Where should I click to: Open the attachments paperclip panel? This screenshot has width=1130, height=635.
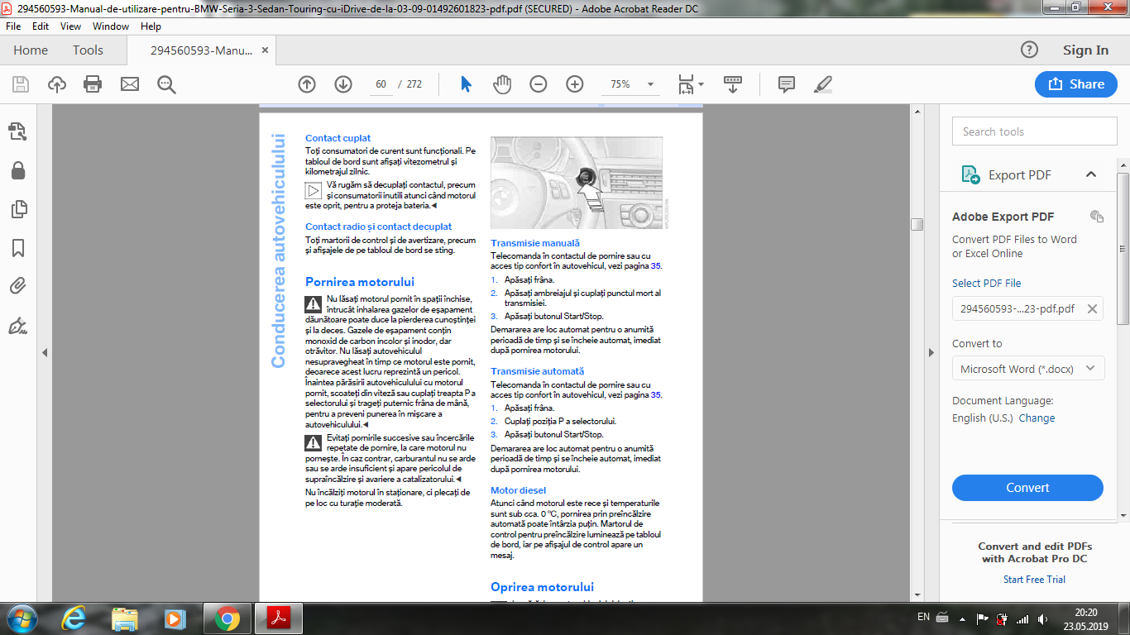(18, 287)
